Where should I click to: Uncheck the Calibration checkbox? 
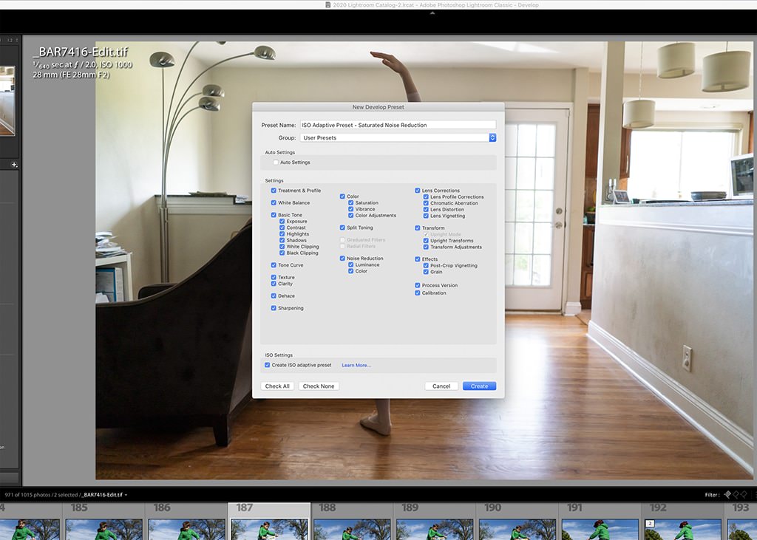pos(418,293)
